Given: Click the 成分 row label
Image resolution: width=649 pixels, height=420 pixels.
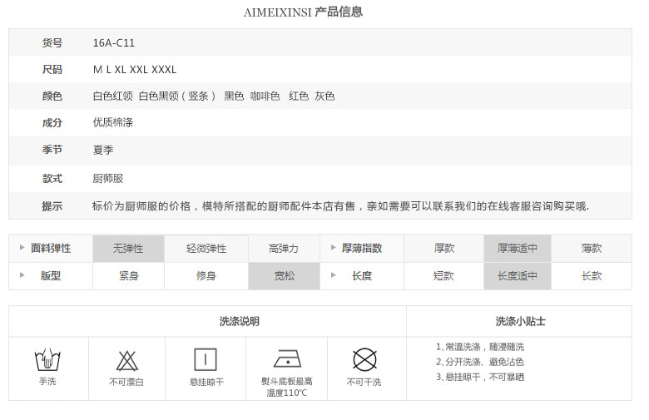Looking at the screenshot, I should click(x=52, y=122).
